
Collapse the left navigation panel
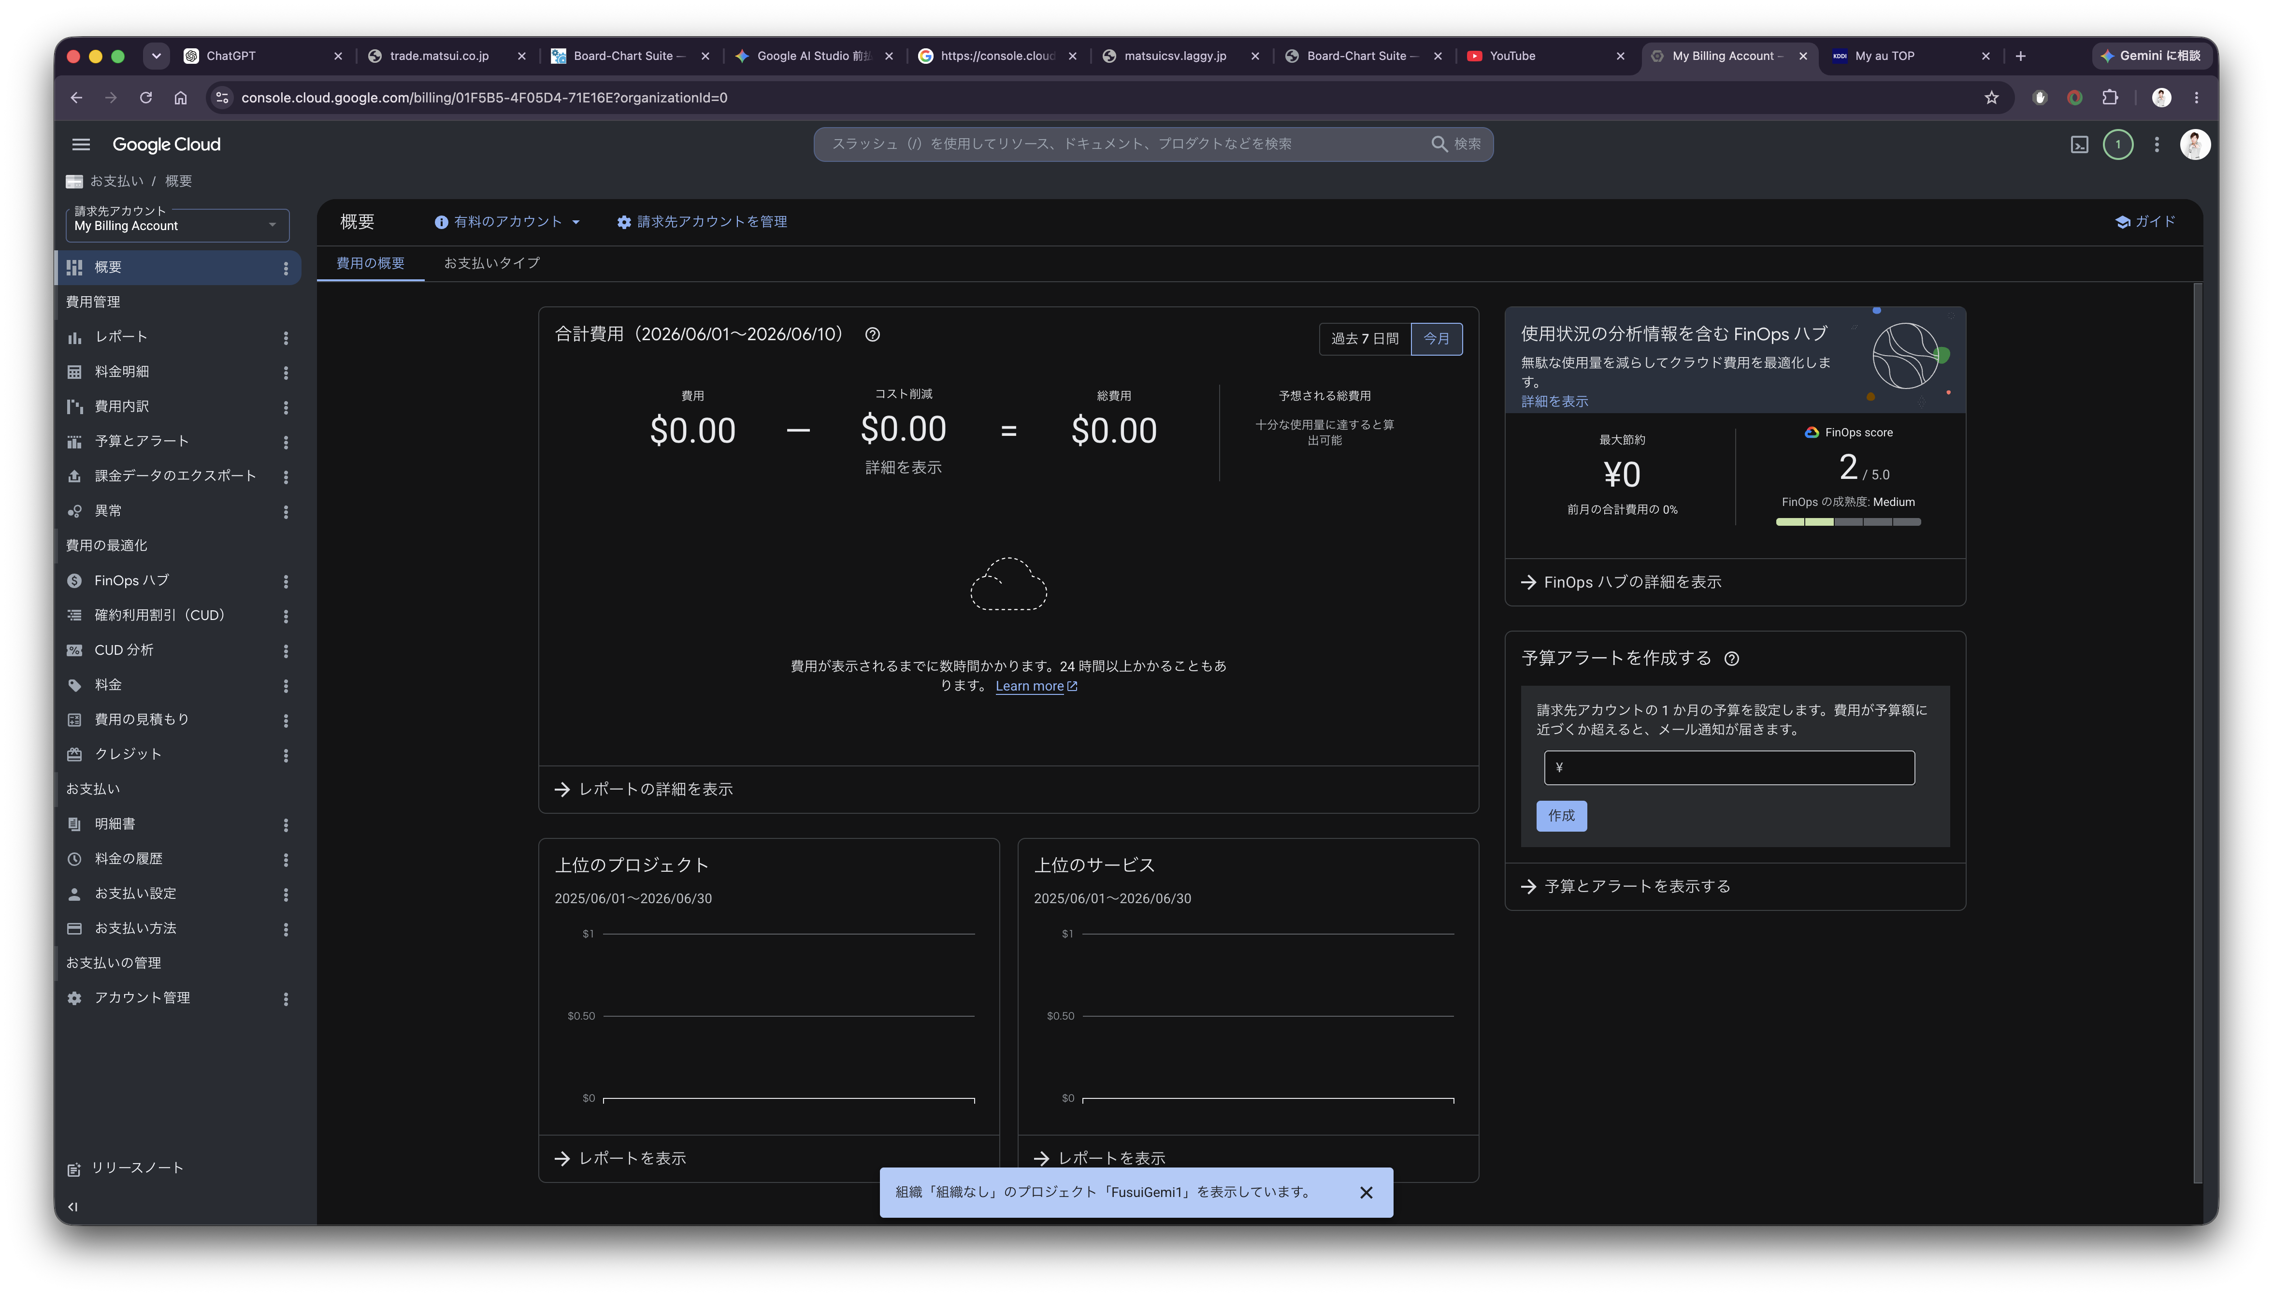click(73, 1207)
